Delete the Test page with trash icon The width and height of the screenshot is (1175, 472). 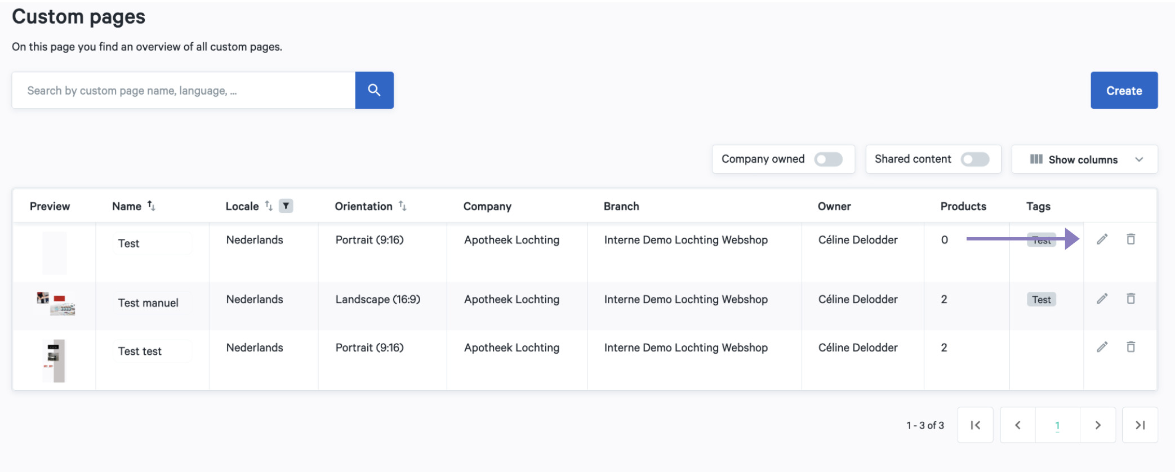point(1131,239)
